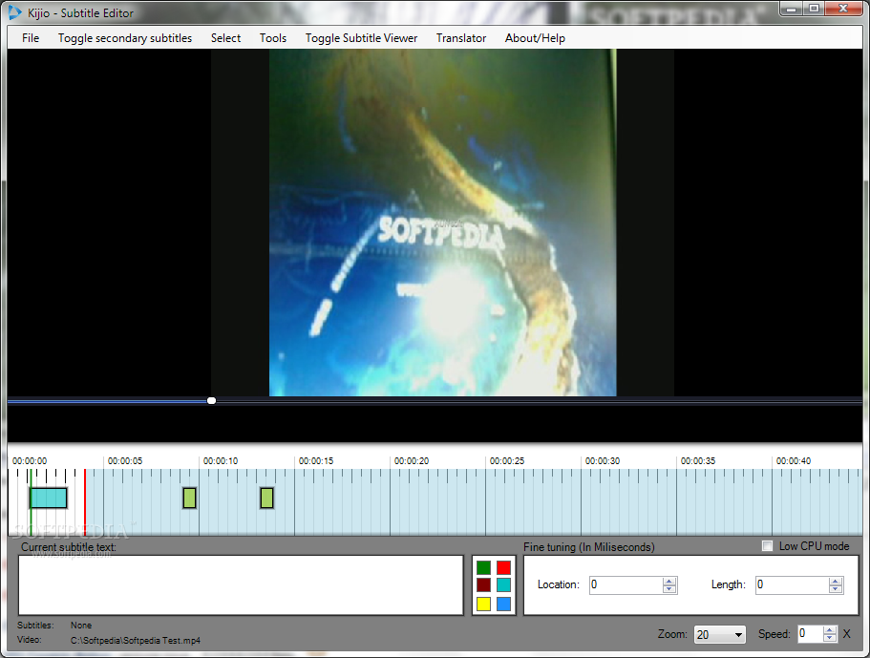
Task: Click the red marker line on timeline
Action: coord(85,502)
